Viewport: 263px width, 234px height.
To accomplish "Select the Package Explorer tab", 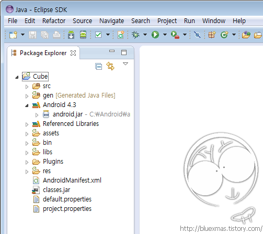I will pos(43,53).
